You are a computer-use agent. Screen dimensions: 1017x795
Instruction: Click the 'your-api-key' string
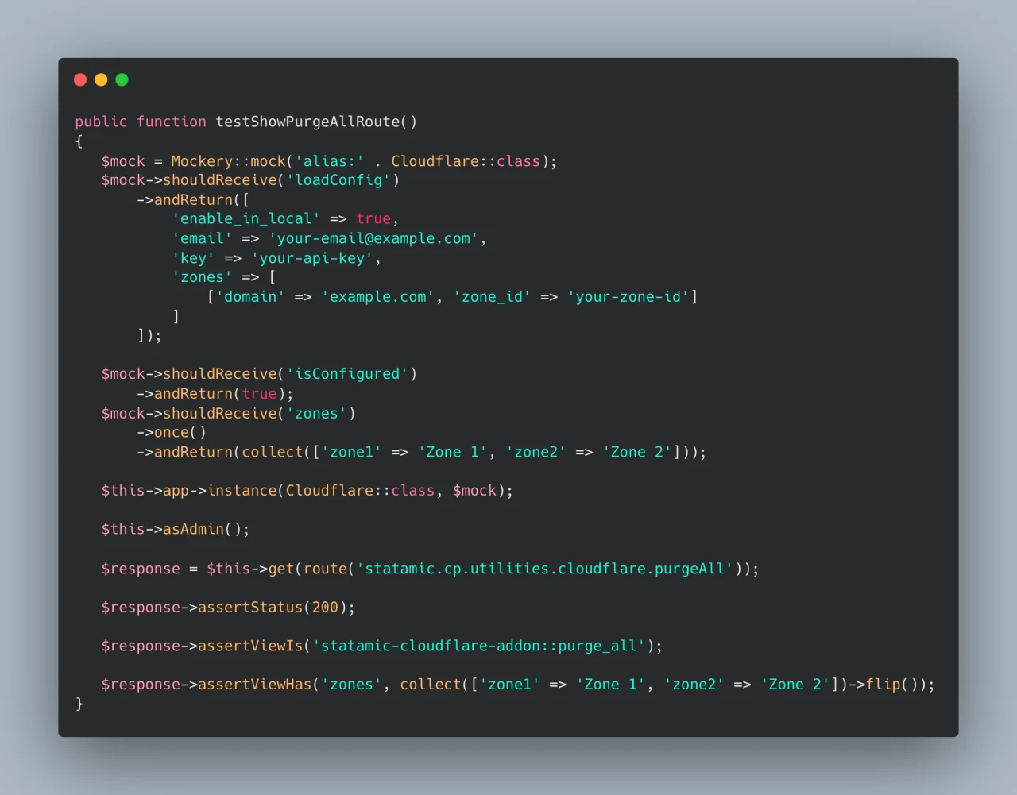click(312, 258)
